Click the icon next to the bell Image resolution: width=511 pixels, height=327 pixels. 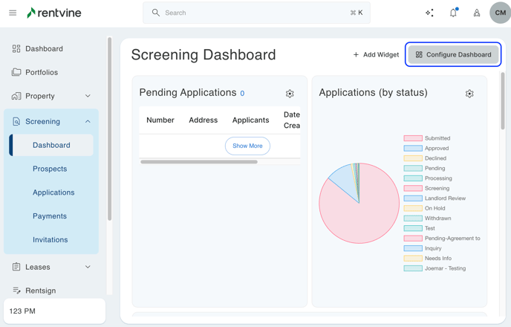pos(477,13)
